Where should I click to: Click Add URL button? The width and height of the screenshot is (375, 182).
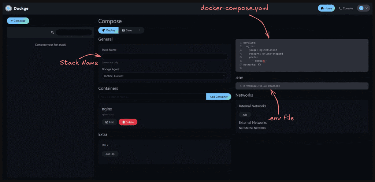click(110, 154)
